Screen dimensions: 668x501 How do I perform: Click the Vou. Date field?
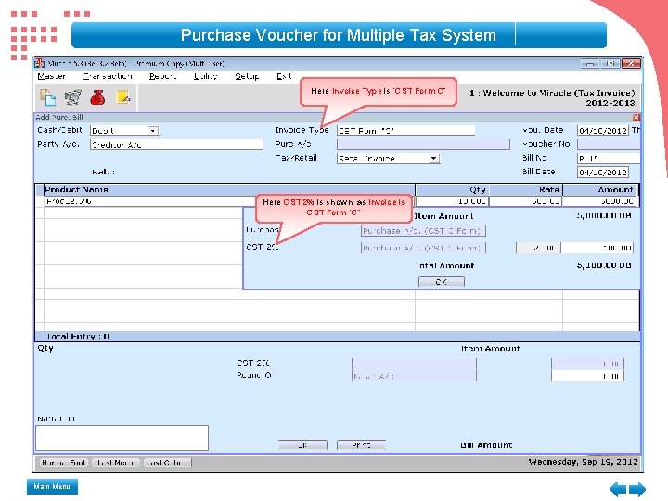602,131
